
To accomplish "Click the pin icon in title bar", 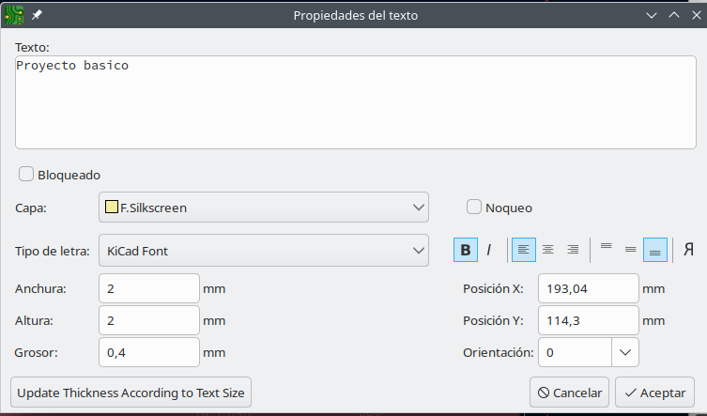I will (37, 15).
